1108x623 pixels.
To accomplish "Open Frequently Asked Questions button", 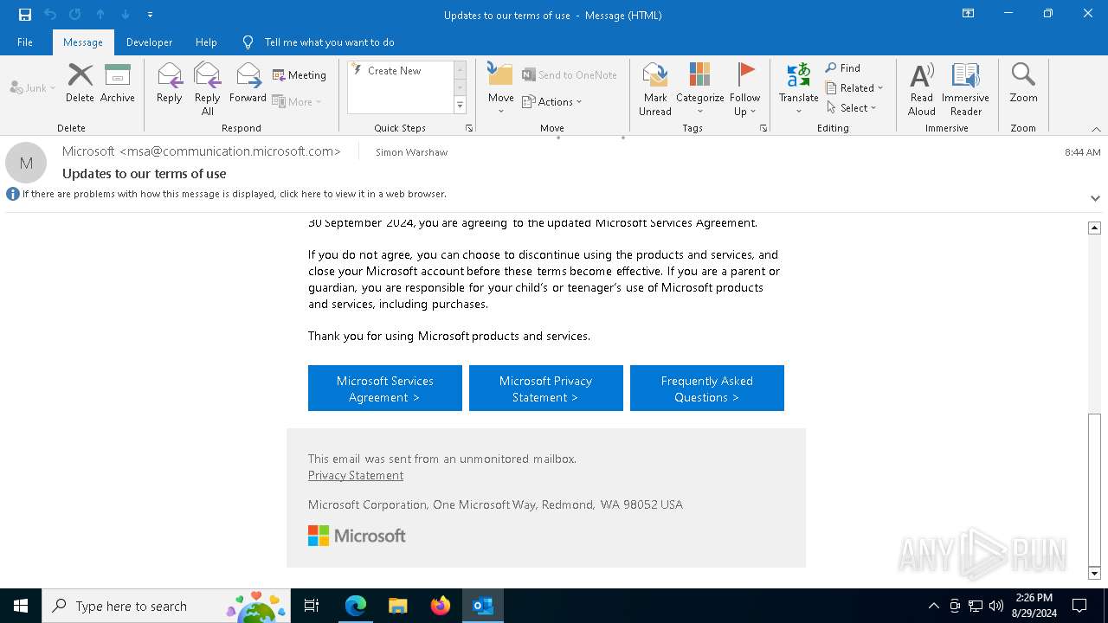I will 707,389.
